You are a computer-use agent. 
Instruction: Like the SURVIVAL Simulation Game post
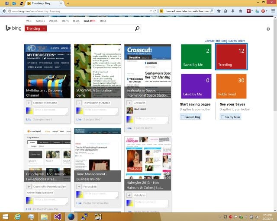click(x=79, y=119)
